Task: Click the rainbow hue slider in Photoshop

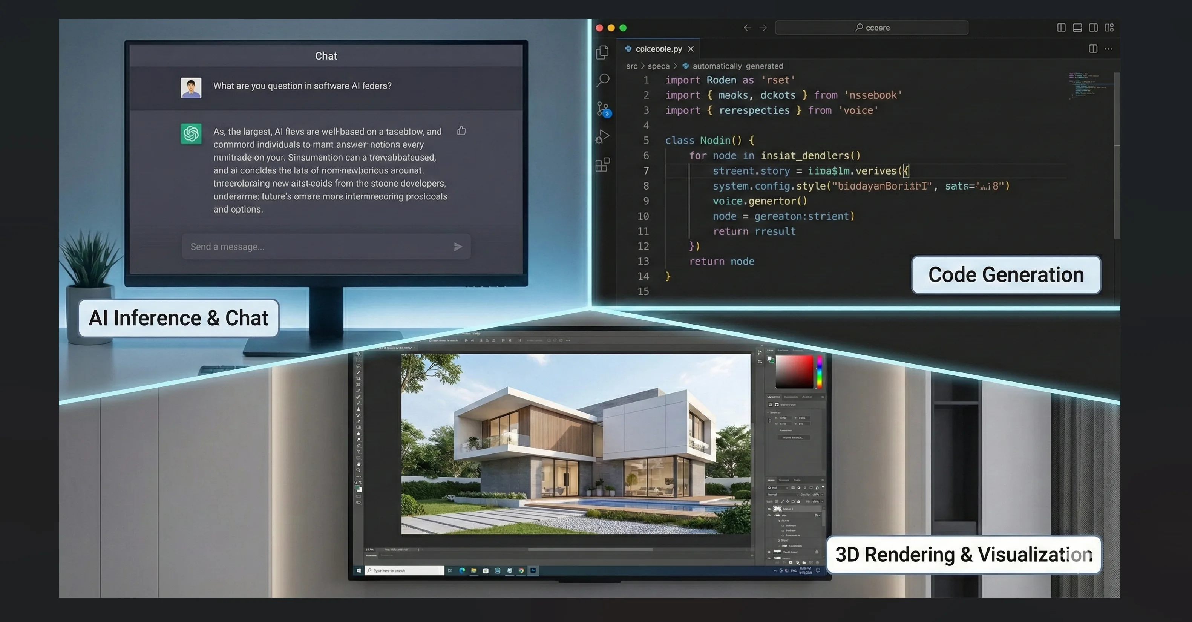Action: click(x=820, y=372)
